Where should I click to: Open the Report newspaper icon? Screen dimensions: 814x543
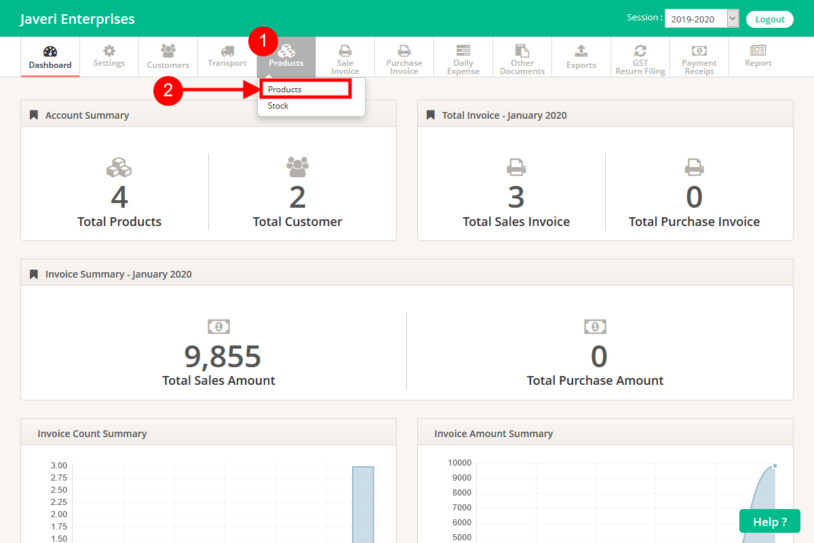[758, 51]
